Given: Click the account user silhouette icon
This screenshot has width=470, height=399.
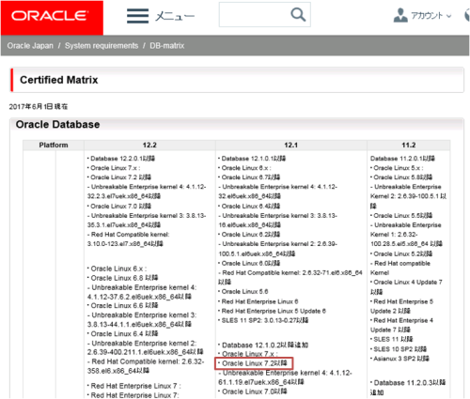Looking at the screenshot, I should click(x=400, y=15).
